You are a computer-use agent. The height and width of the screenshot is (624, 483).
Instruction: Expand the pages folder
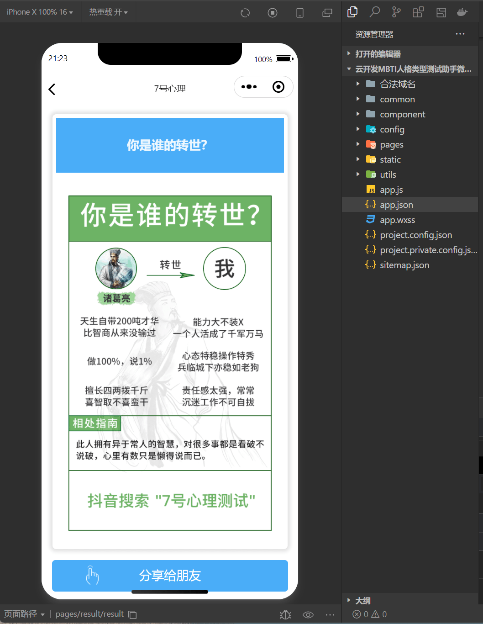[410, 144]
